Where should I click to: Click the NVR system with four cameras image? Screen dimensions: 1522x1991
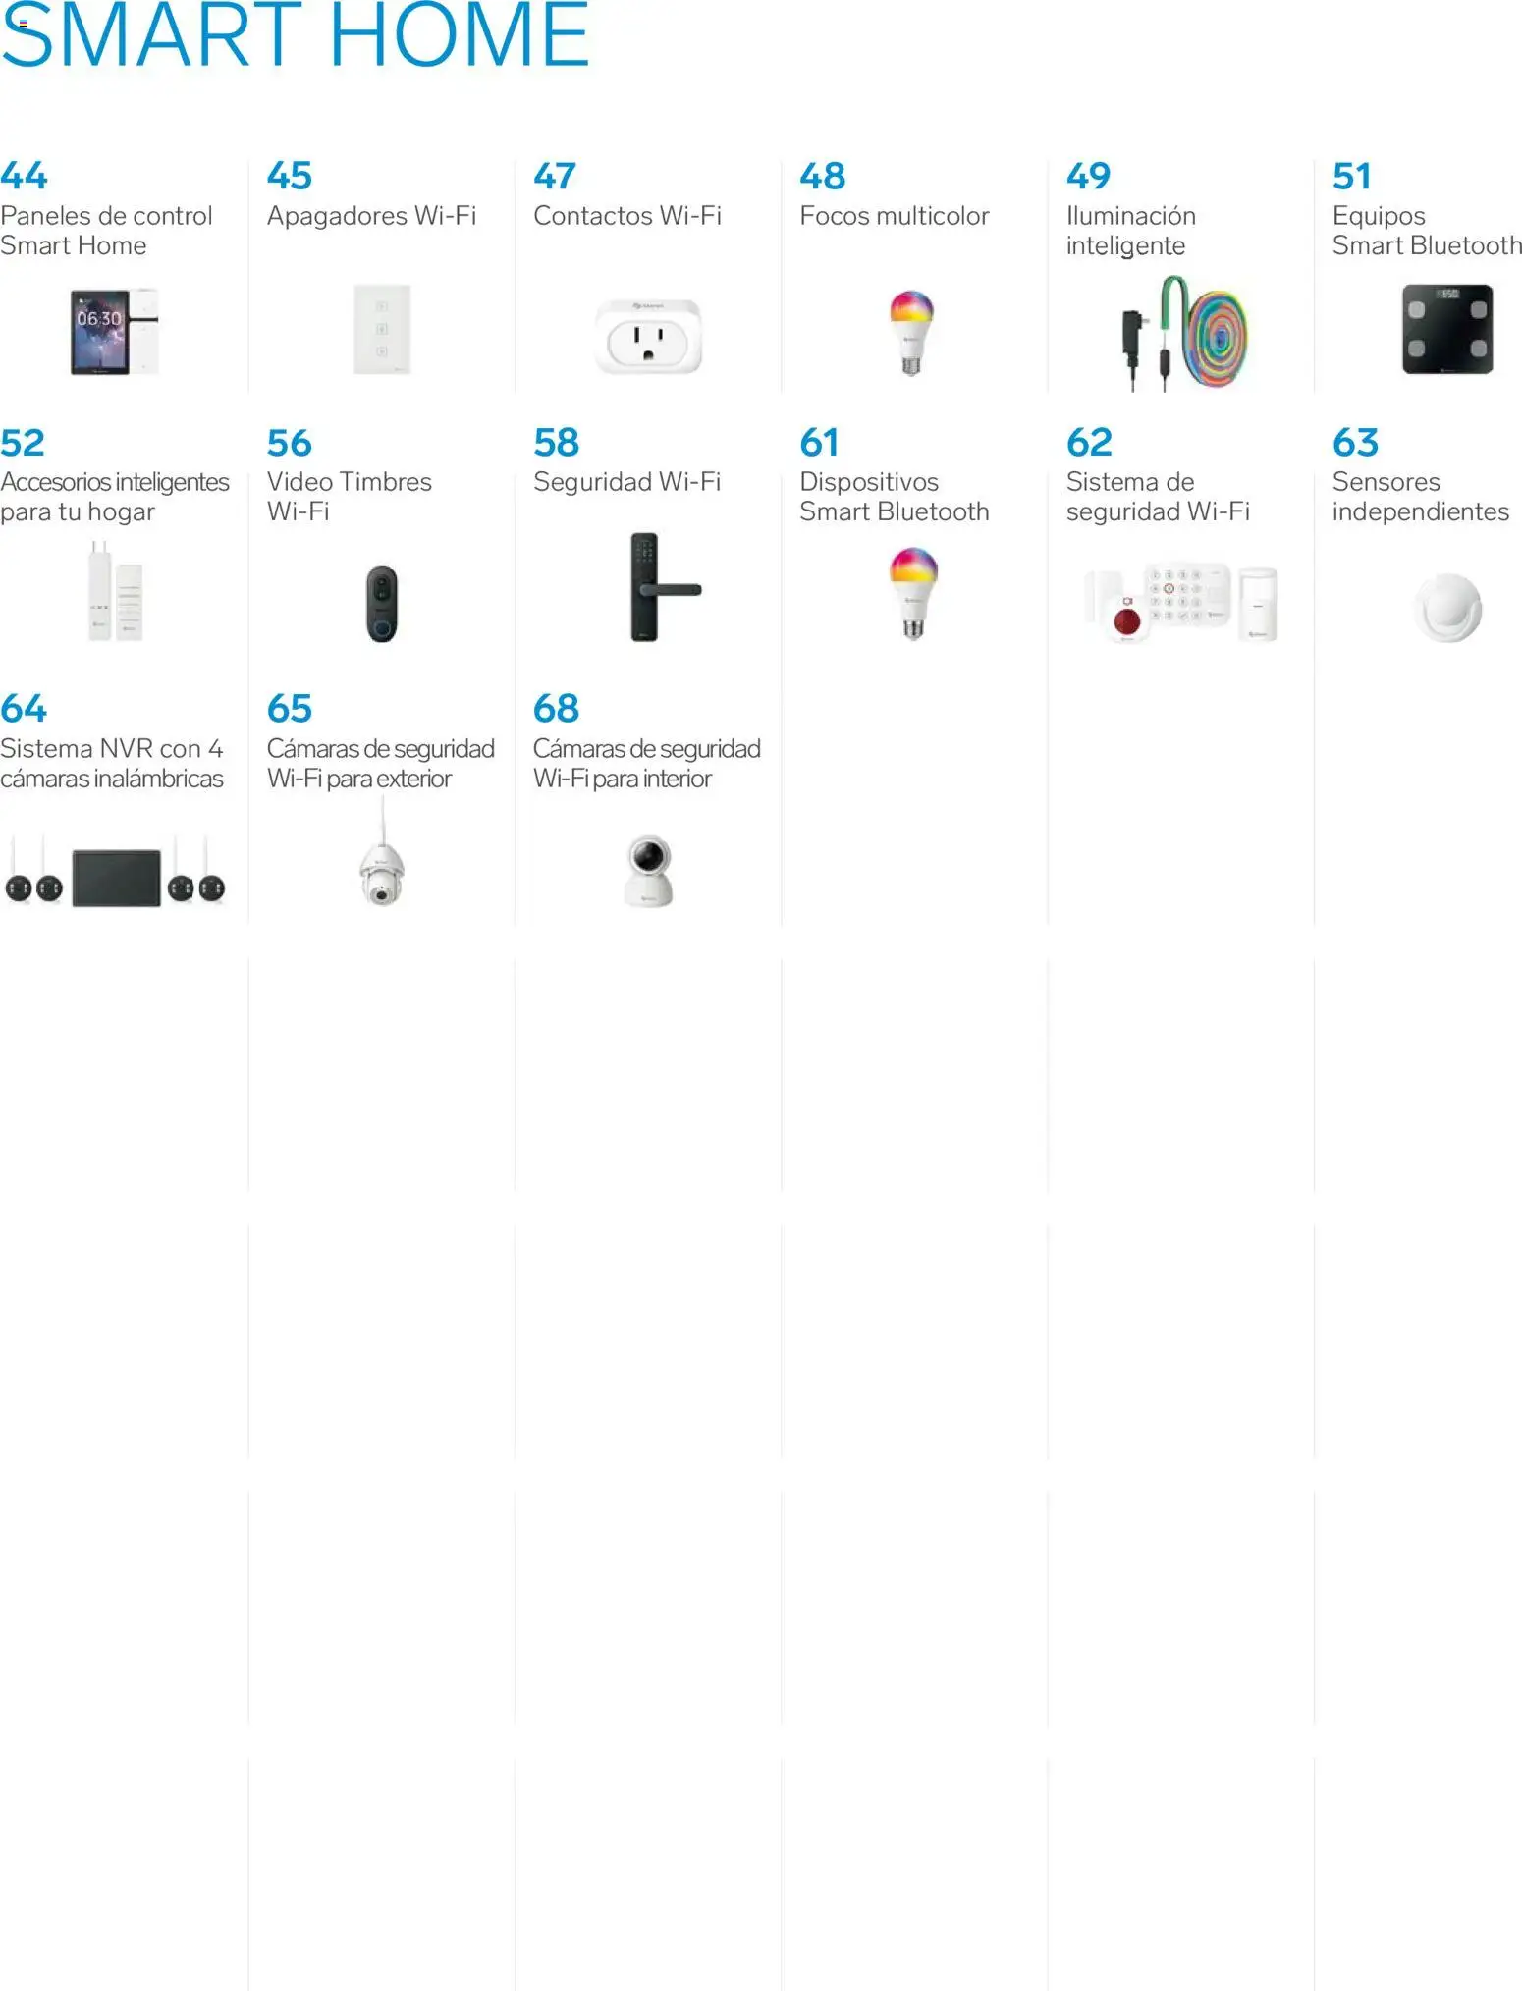pyautogui.click(x=115, y=874)
